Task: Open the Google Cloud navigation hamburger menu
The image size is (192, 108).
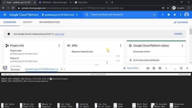Action: (x=5, y=15)
